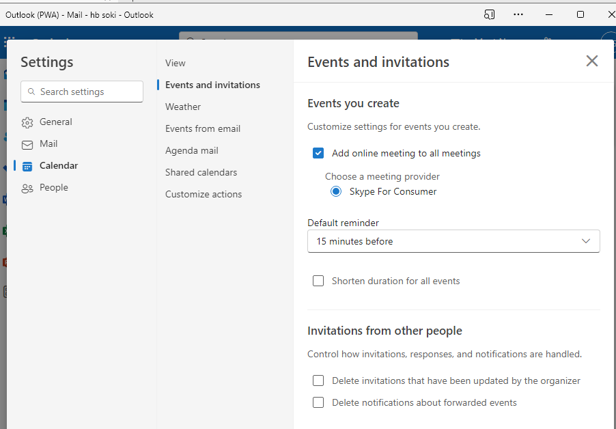Close the Events and invitations panel
The width and height of the screenshot is (616, 429).
pyautogui.click(x=591, y=61)
